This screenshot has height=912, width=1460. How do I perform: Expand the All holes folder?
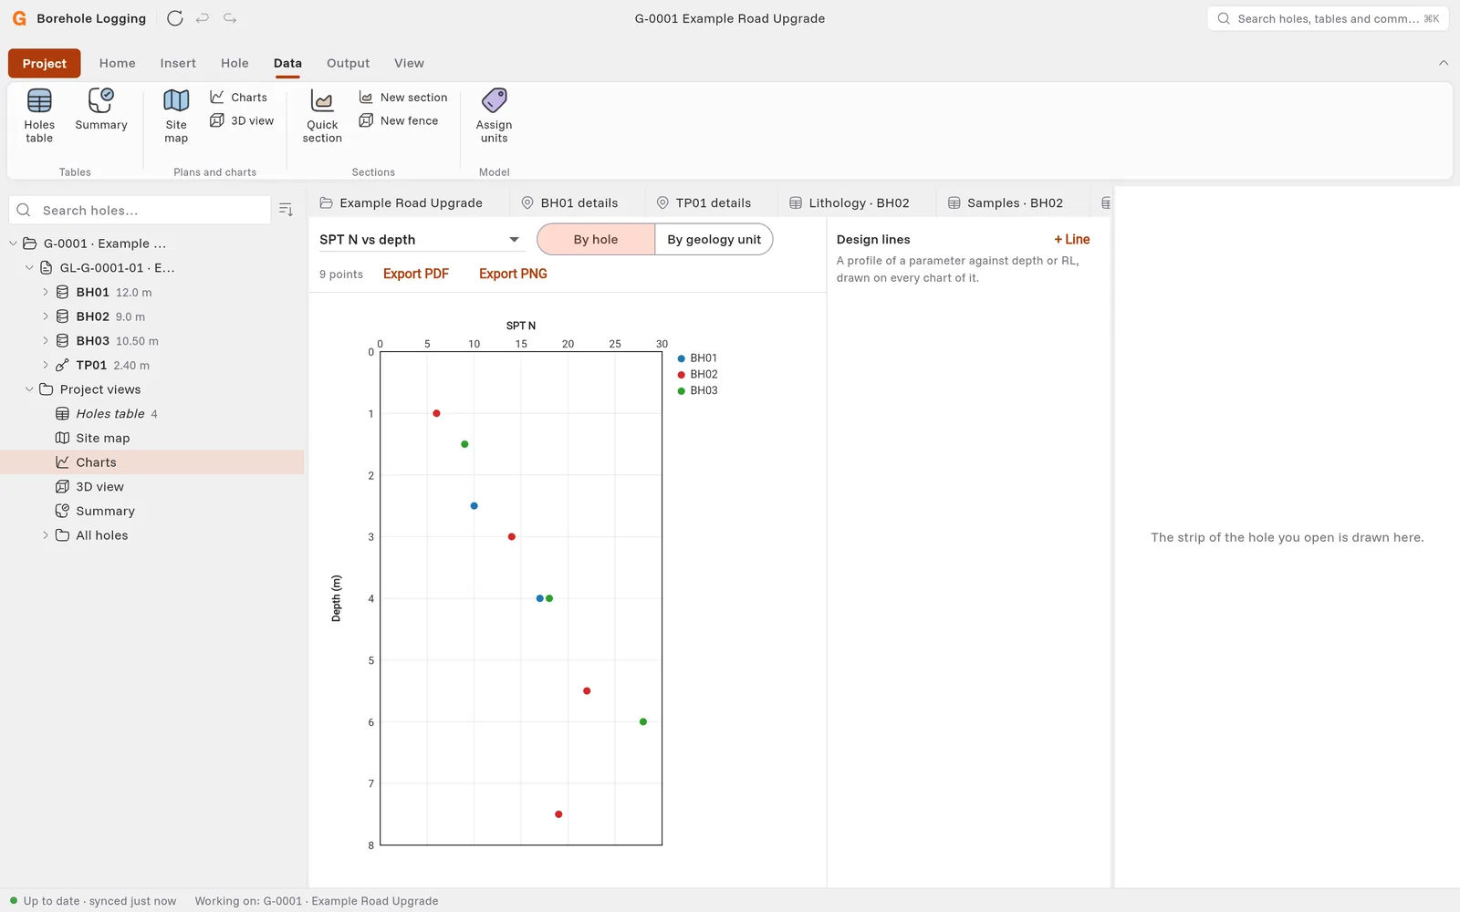(46, 535)
